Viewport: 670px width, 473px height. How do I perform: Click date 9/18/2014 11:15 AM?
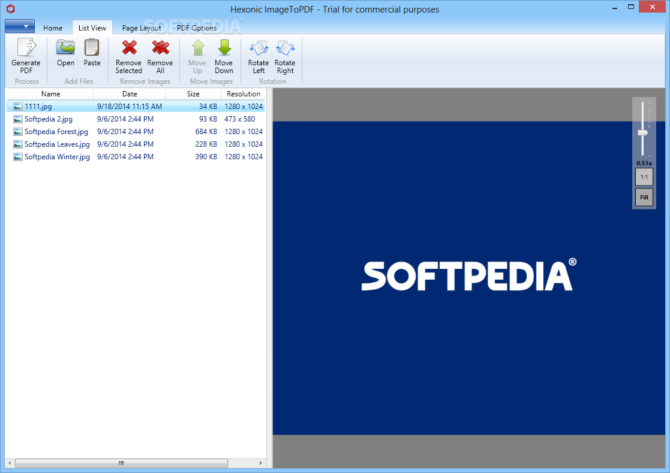point(130,107)
